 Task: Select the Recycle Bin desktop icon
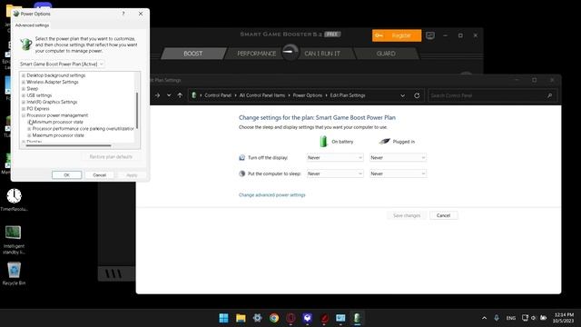pos(14,273)
